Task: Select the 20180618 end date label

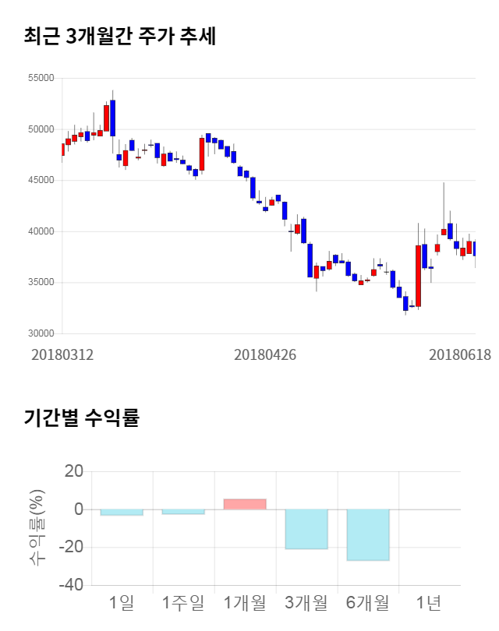Action: coord(460,354)
